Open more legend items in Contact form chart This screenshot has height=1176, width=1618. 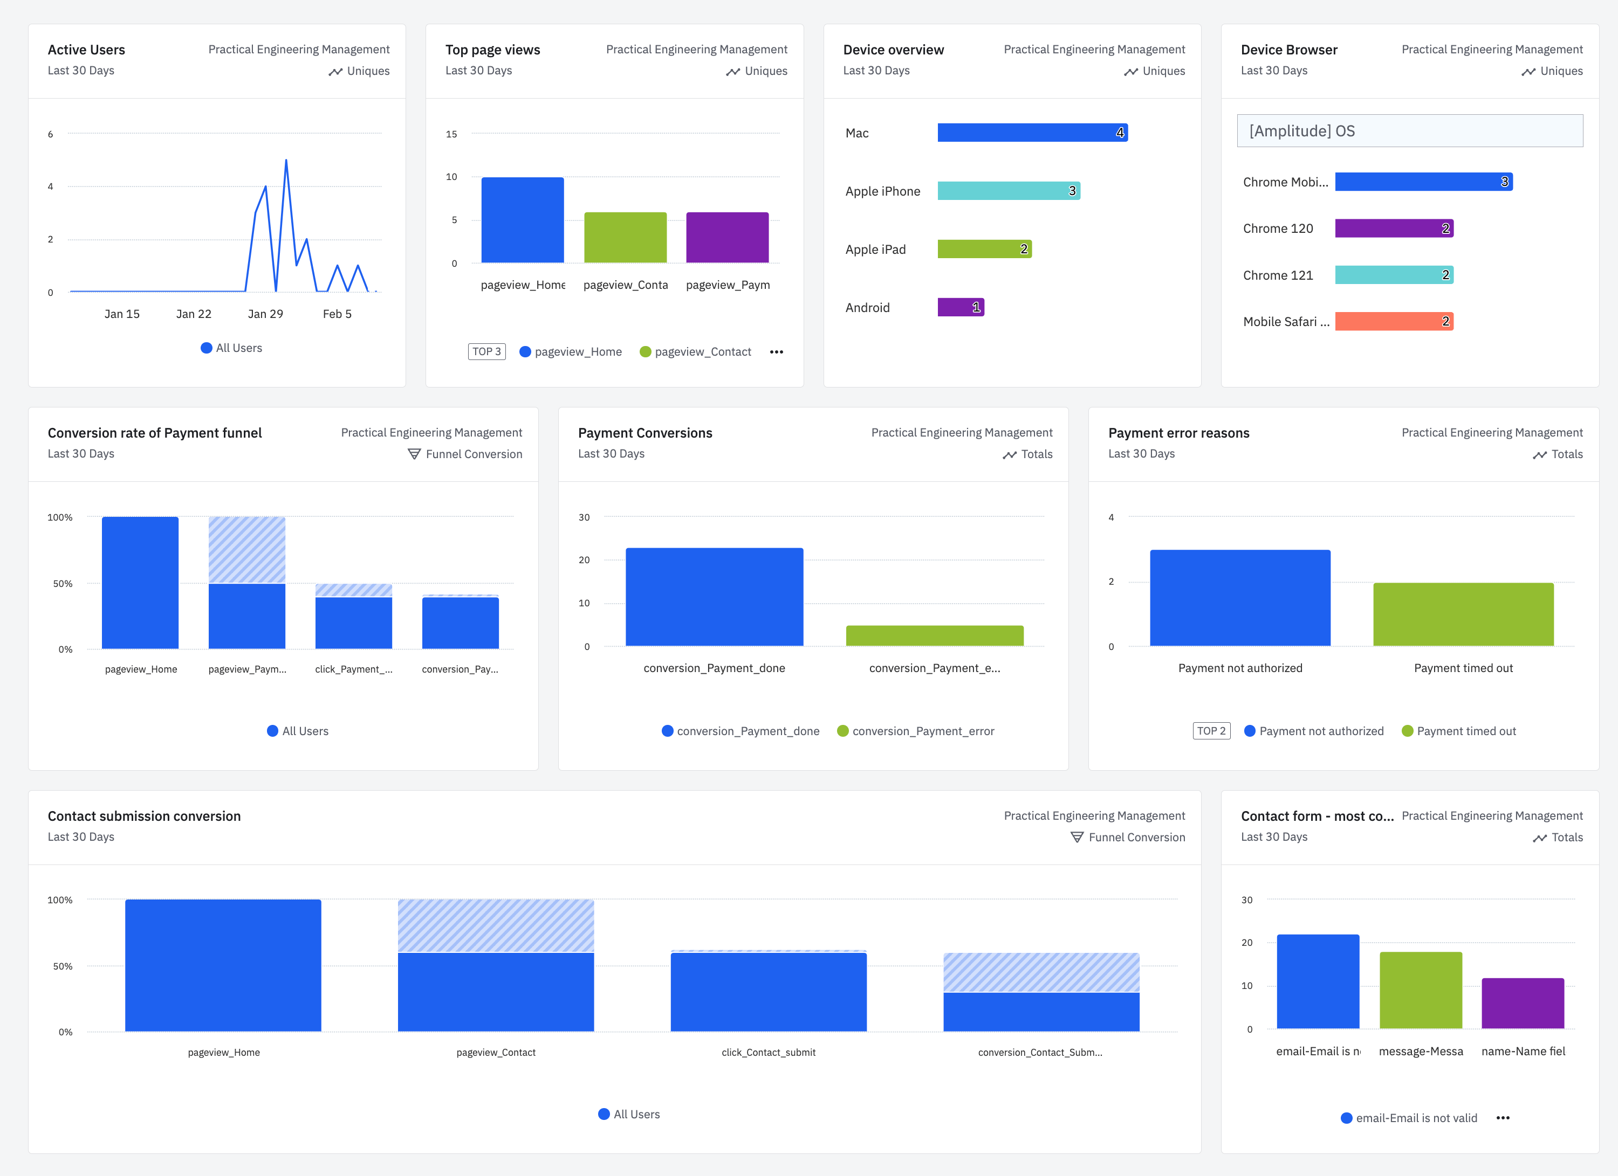(x=1503, y=1118)
